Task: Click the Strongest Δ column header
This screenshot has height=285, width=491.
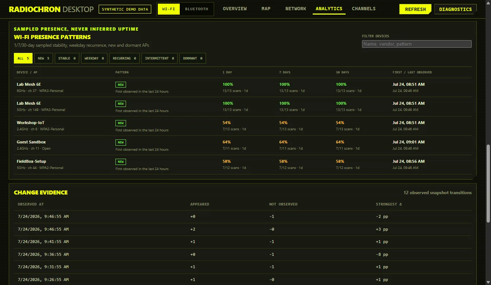Action: (x=389, y=204)
